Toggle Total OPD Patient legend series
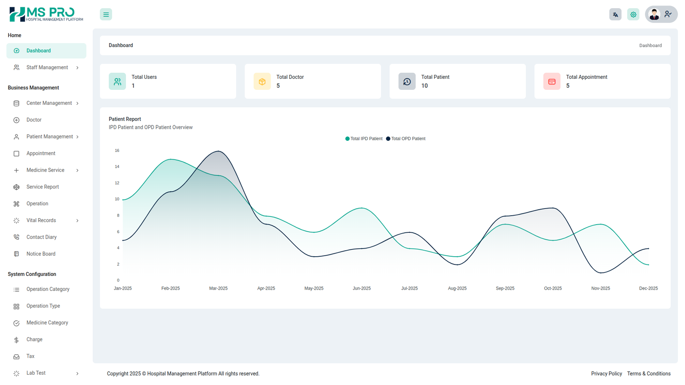The image size is (685, 385). [x=406, y=139]
